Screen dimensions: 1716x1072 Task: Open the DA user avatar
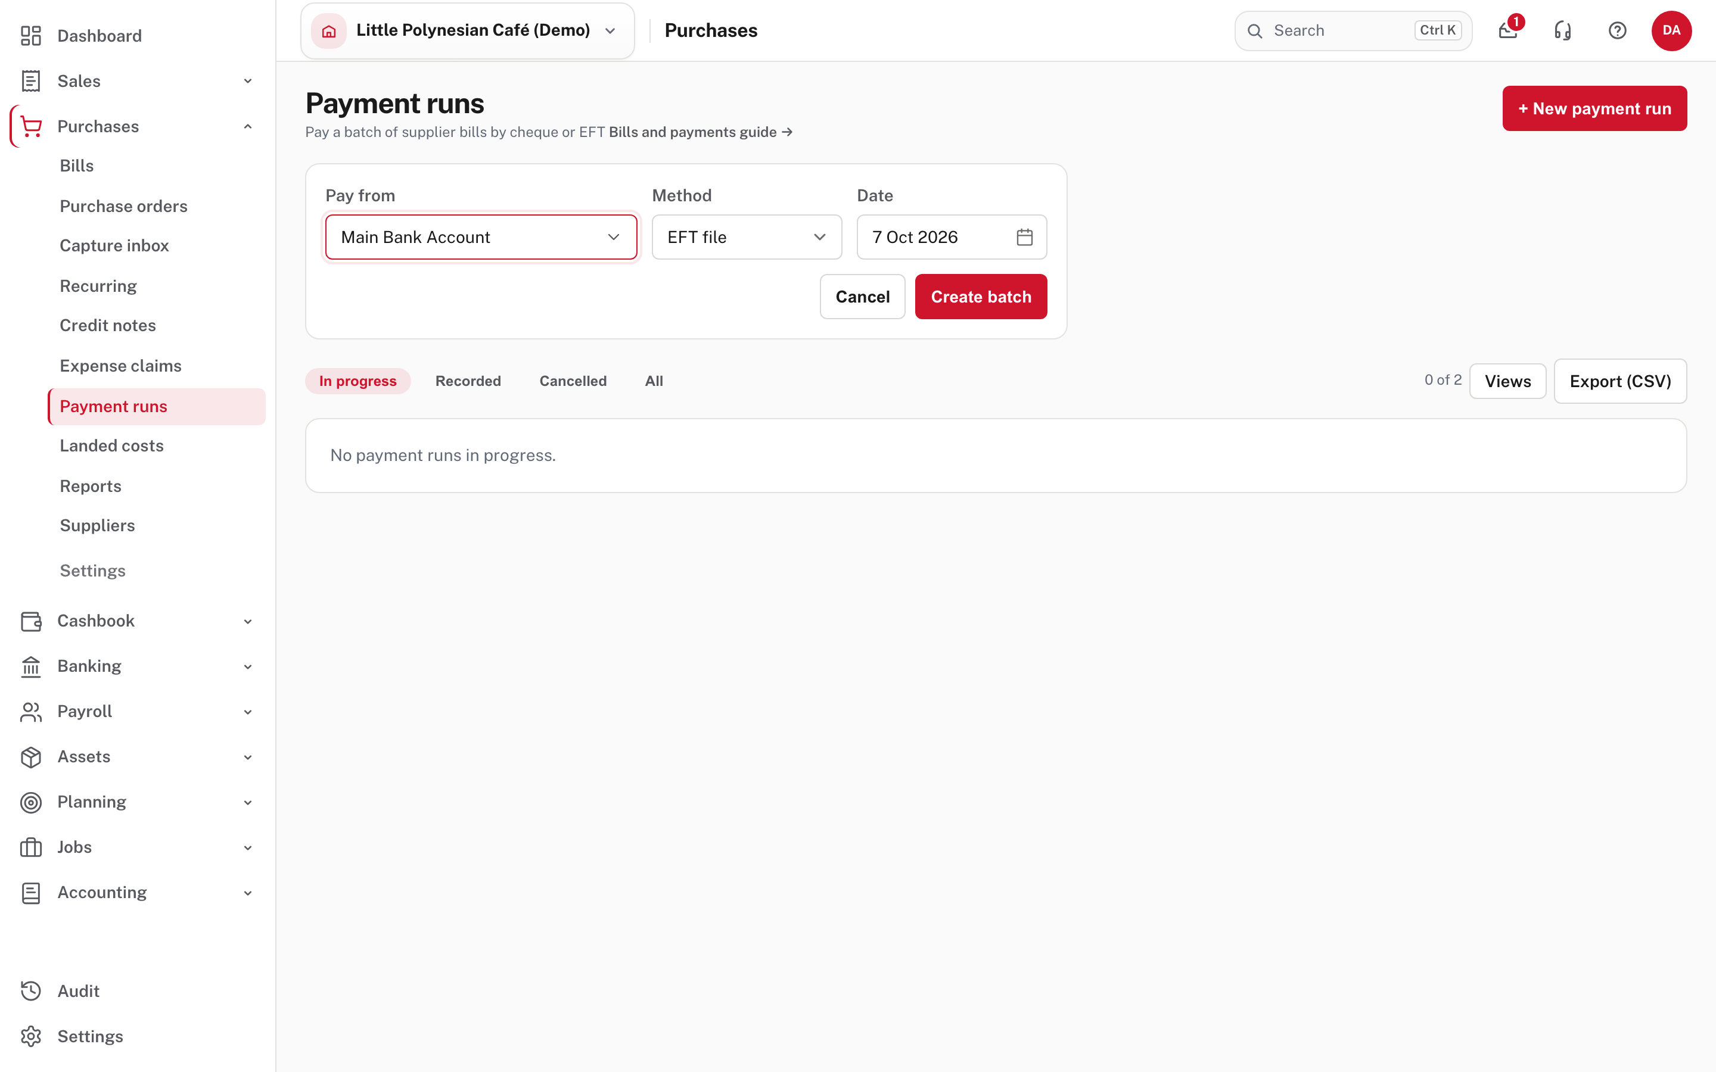[x=1671, y=30]
